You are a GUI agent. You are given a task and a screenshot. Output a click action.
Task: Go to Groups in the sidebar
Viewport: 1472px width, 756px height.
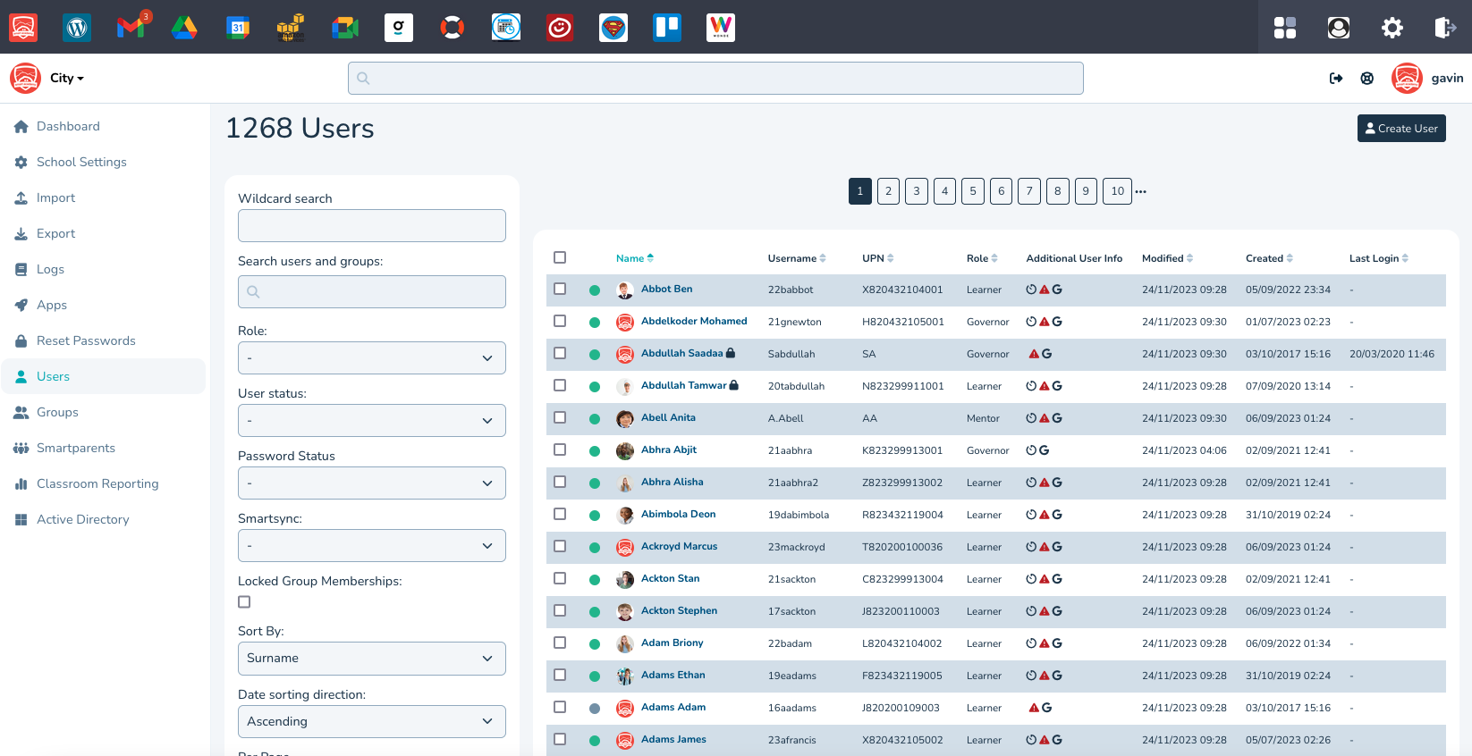pyautogui.click(x=57, y=412)
